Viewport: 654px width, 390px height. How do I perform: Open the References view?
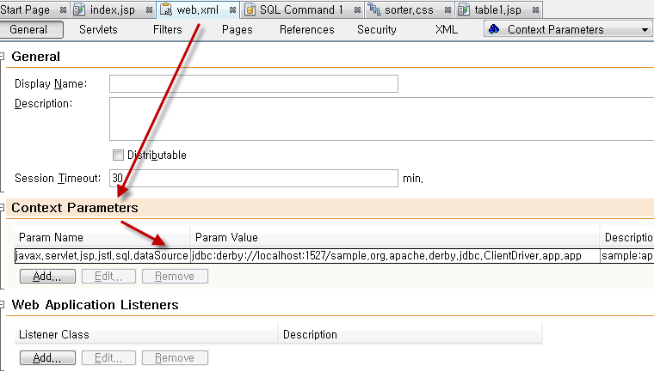(307, 29)
